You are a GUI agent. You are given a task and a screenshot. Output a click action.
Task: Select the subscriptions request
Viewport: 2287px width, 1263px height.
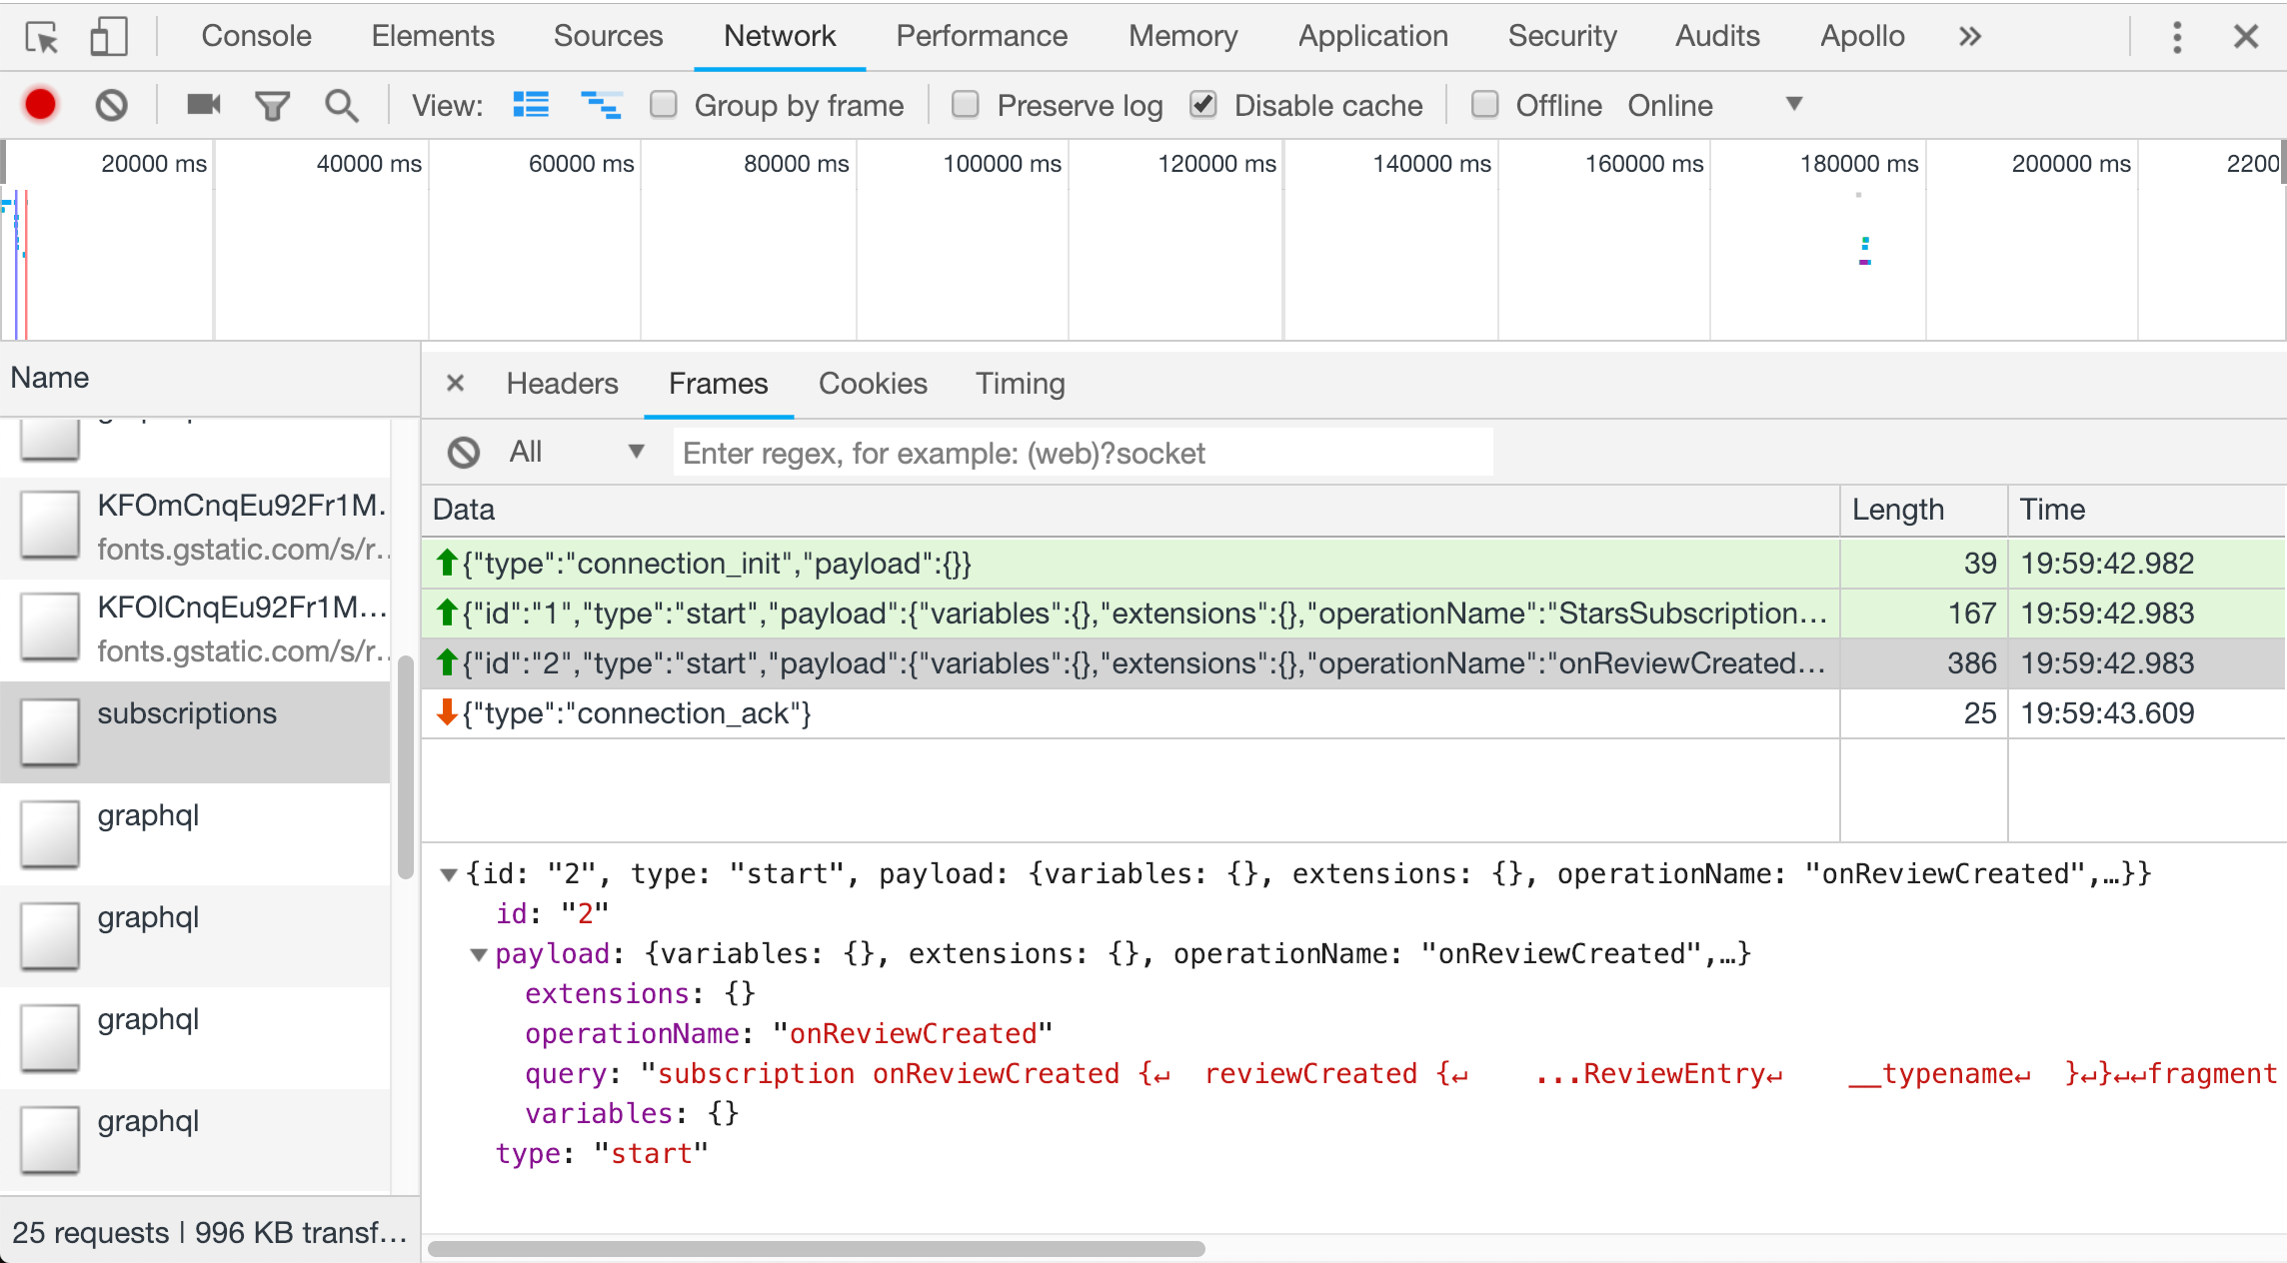(x=196, y=731)
